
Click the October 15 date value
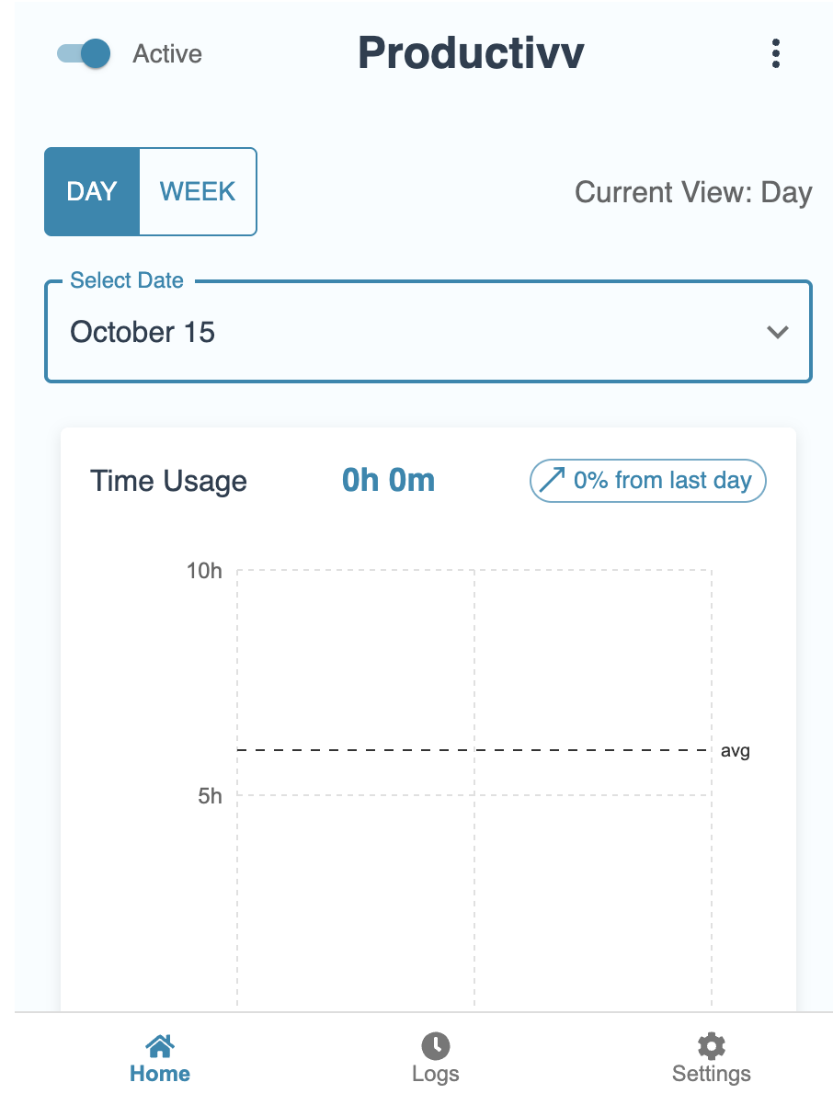tap(143, 332)
